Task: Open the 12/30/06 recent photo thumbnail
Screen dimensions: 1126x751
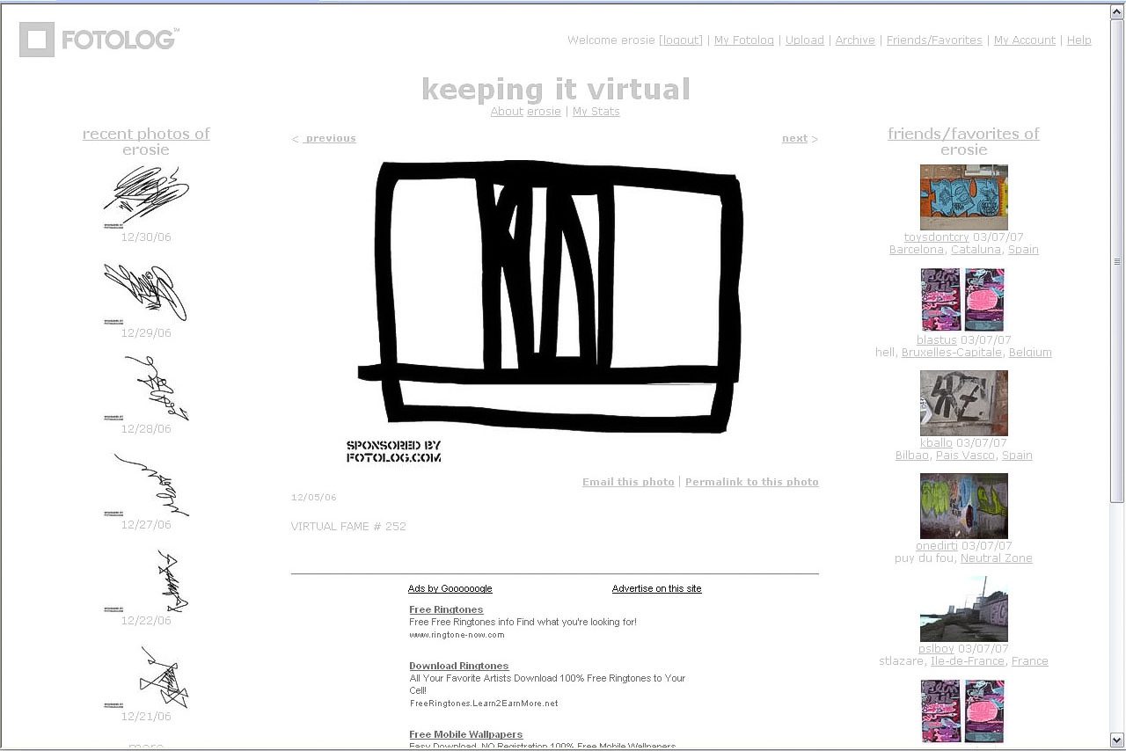Action: pyautogui.click(x=146, y=196)
